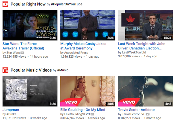Click the vevo logo on Travis Scott thumbnail
The height and width of the screenshot is (125, 175).
point(129,102)
